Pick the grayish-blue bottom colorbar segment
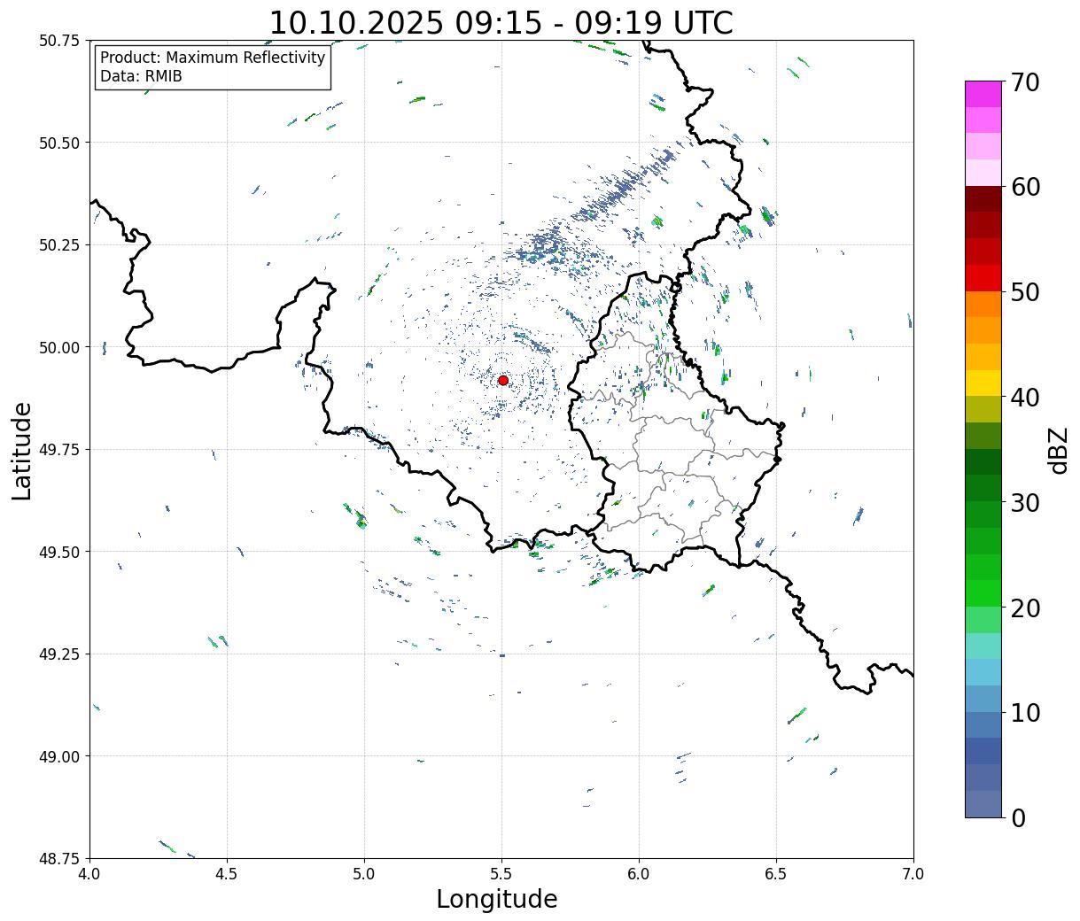Screen dimensions: 1080x921 (983, 803)
